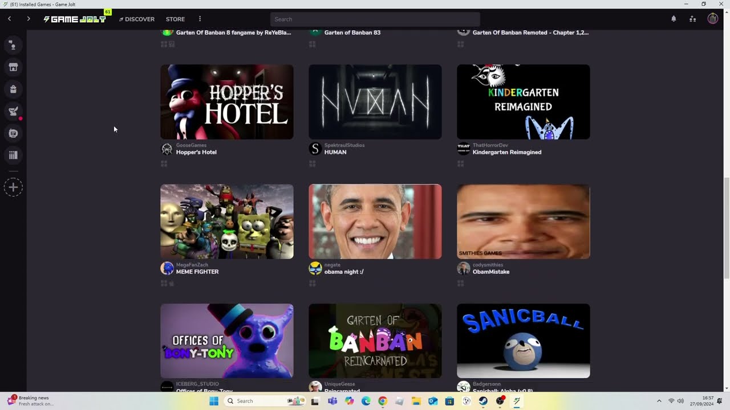The width and height of the screenshot is (730, 410).
Task: Click the Windows Start button
Action: point(214,401)
